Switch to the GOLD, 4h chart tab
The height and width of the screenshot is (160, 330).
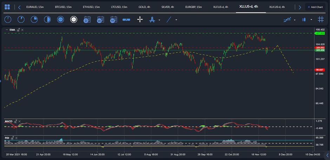tap(144, 7)
